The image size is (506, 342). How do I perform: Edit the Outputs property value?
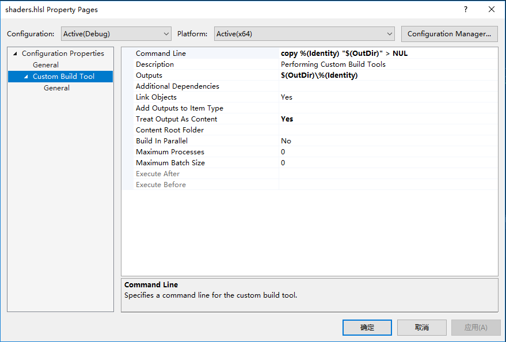387,75
